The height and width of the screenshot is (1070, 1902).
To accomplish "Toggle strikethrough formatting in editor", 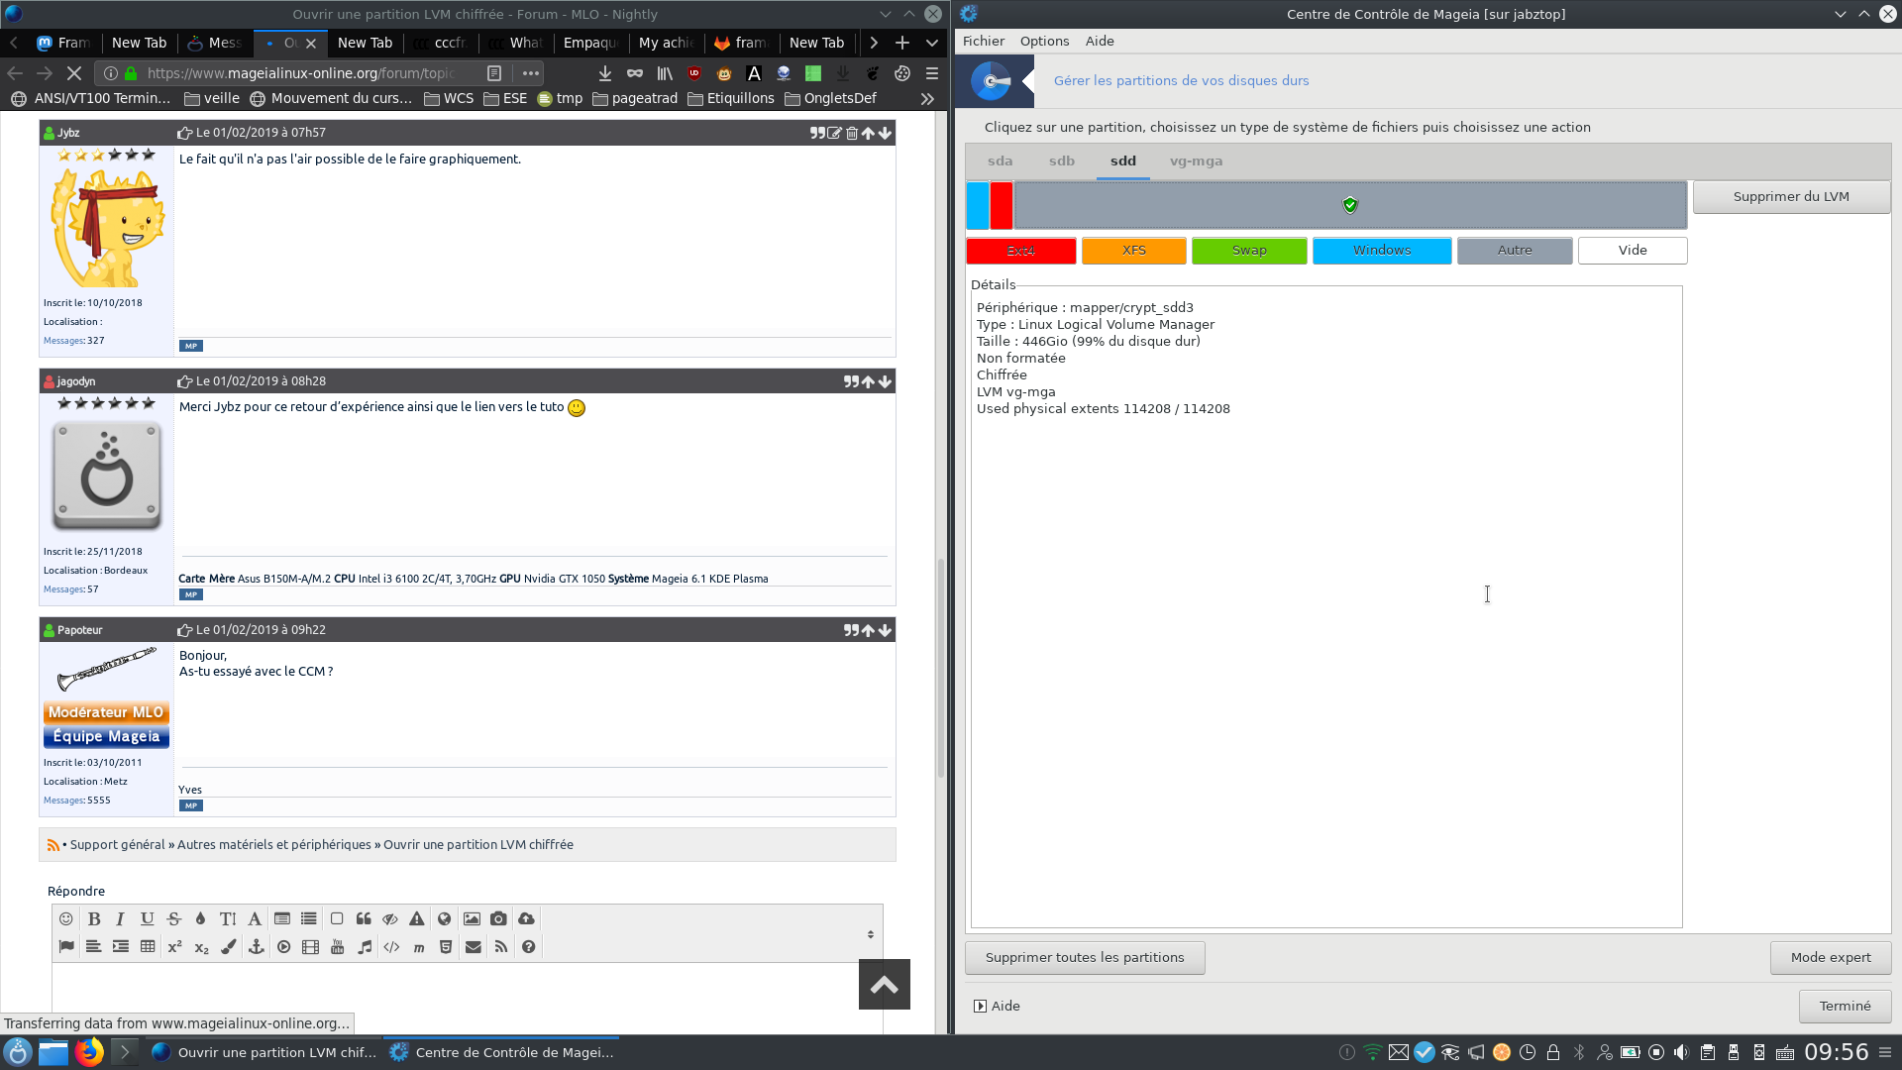I will click(174, 919).
